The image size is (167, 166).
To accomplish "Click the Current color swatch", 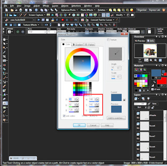I will coord(116,98).
